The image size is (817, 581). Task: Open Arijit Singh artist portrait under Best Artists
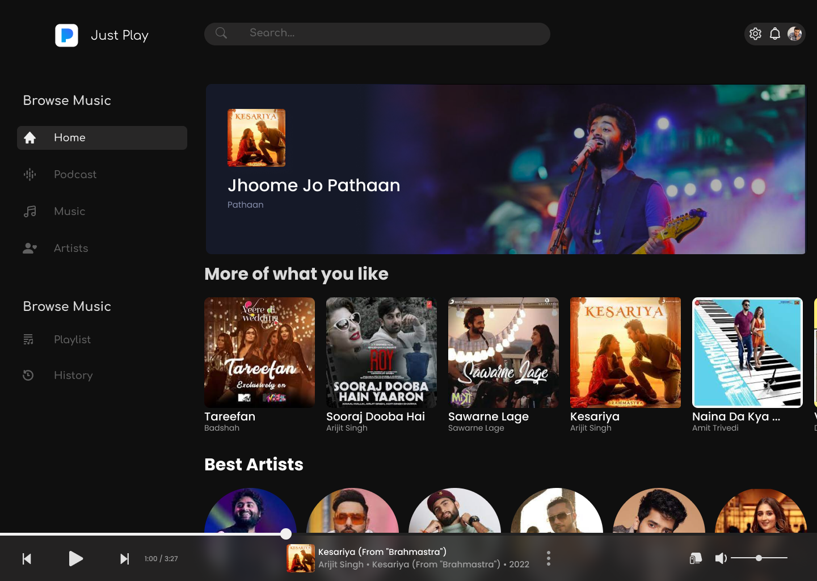tap(250, 511)
